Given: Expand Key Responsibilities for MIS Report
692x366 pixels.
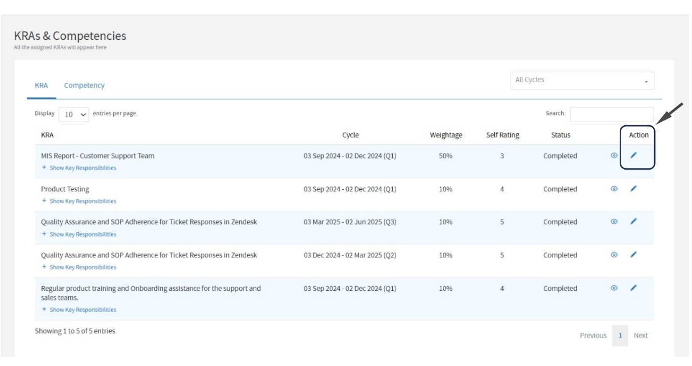Looking at the screenshot, I should click(x=82, y=168).
